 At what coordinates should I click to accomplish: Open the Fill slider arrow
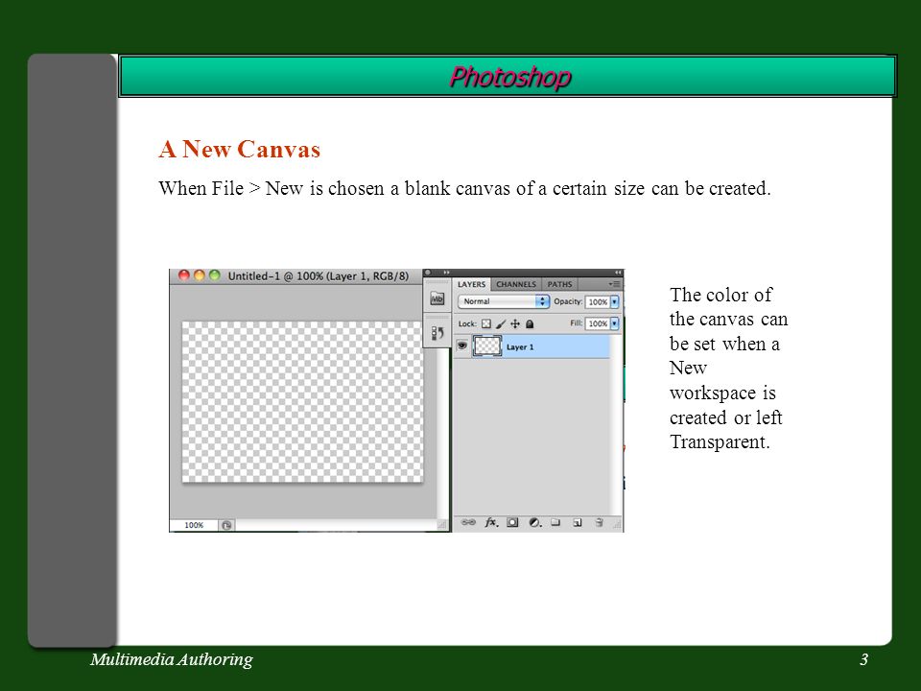614,323
